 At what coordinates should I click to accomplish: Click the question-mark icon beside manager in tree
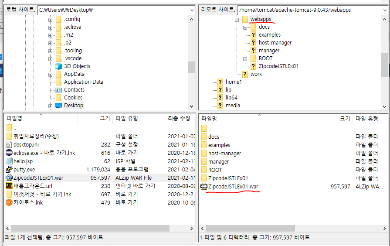pyautogui.click(x=253, y=51)
